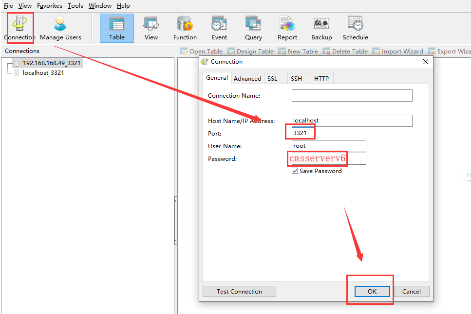Switch to the Advanced tab
This screenshot has width=471, height=314.
coord(247,79)
